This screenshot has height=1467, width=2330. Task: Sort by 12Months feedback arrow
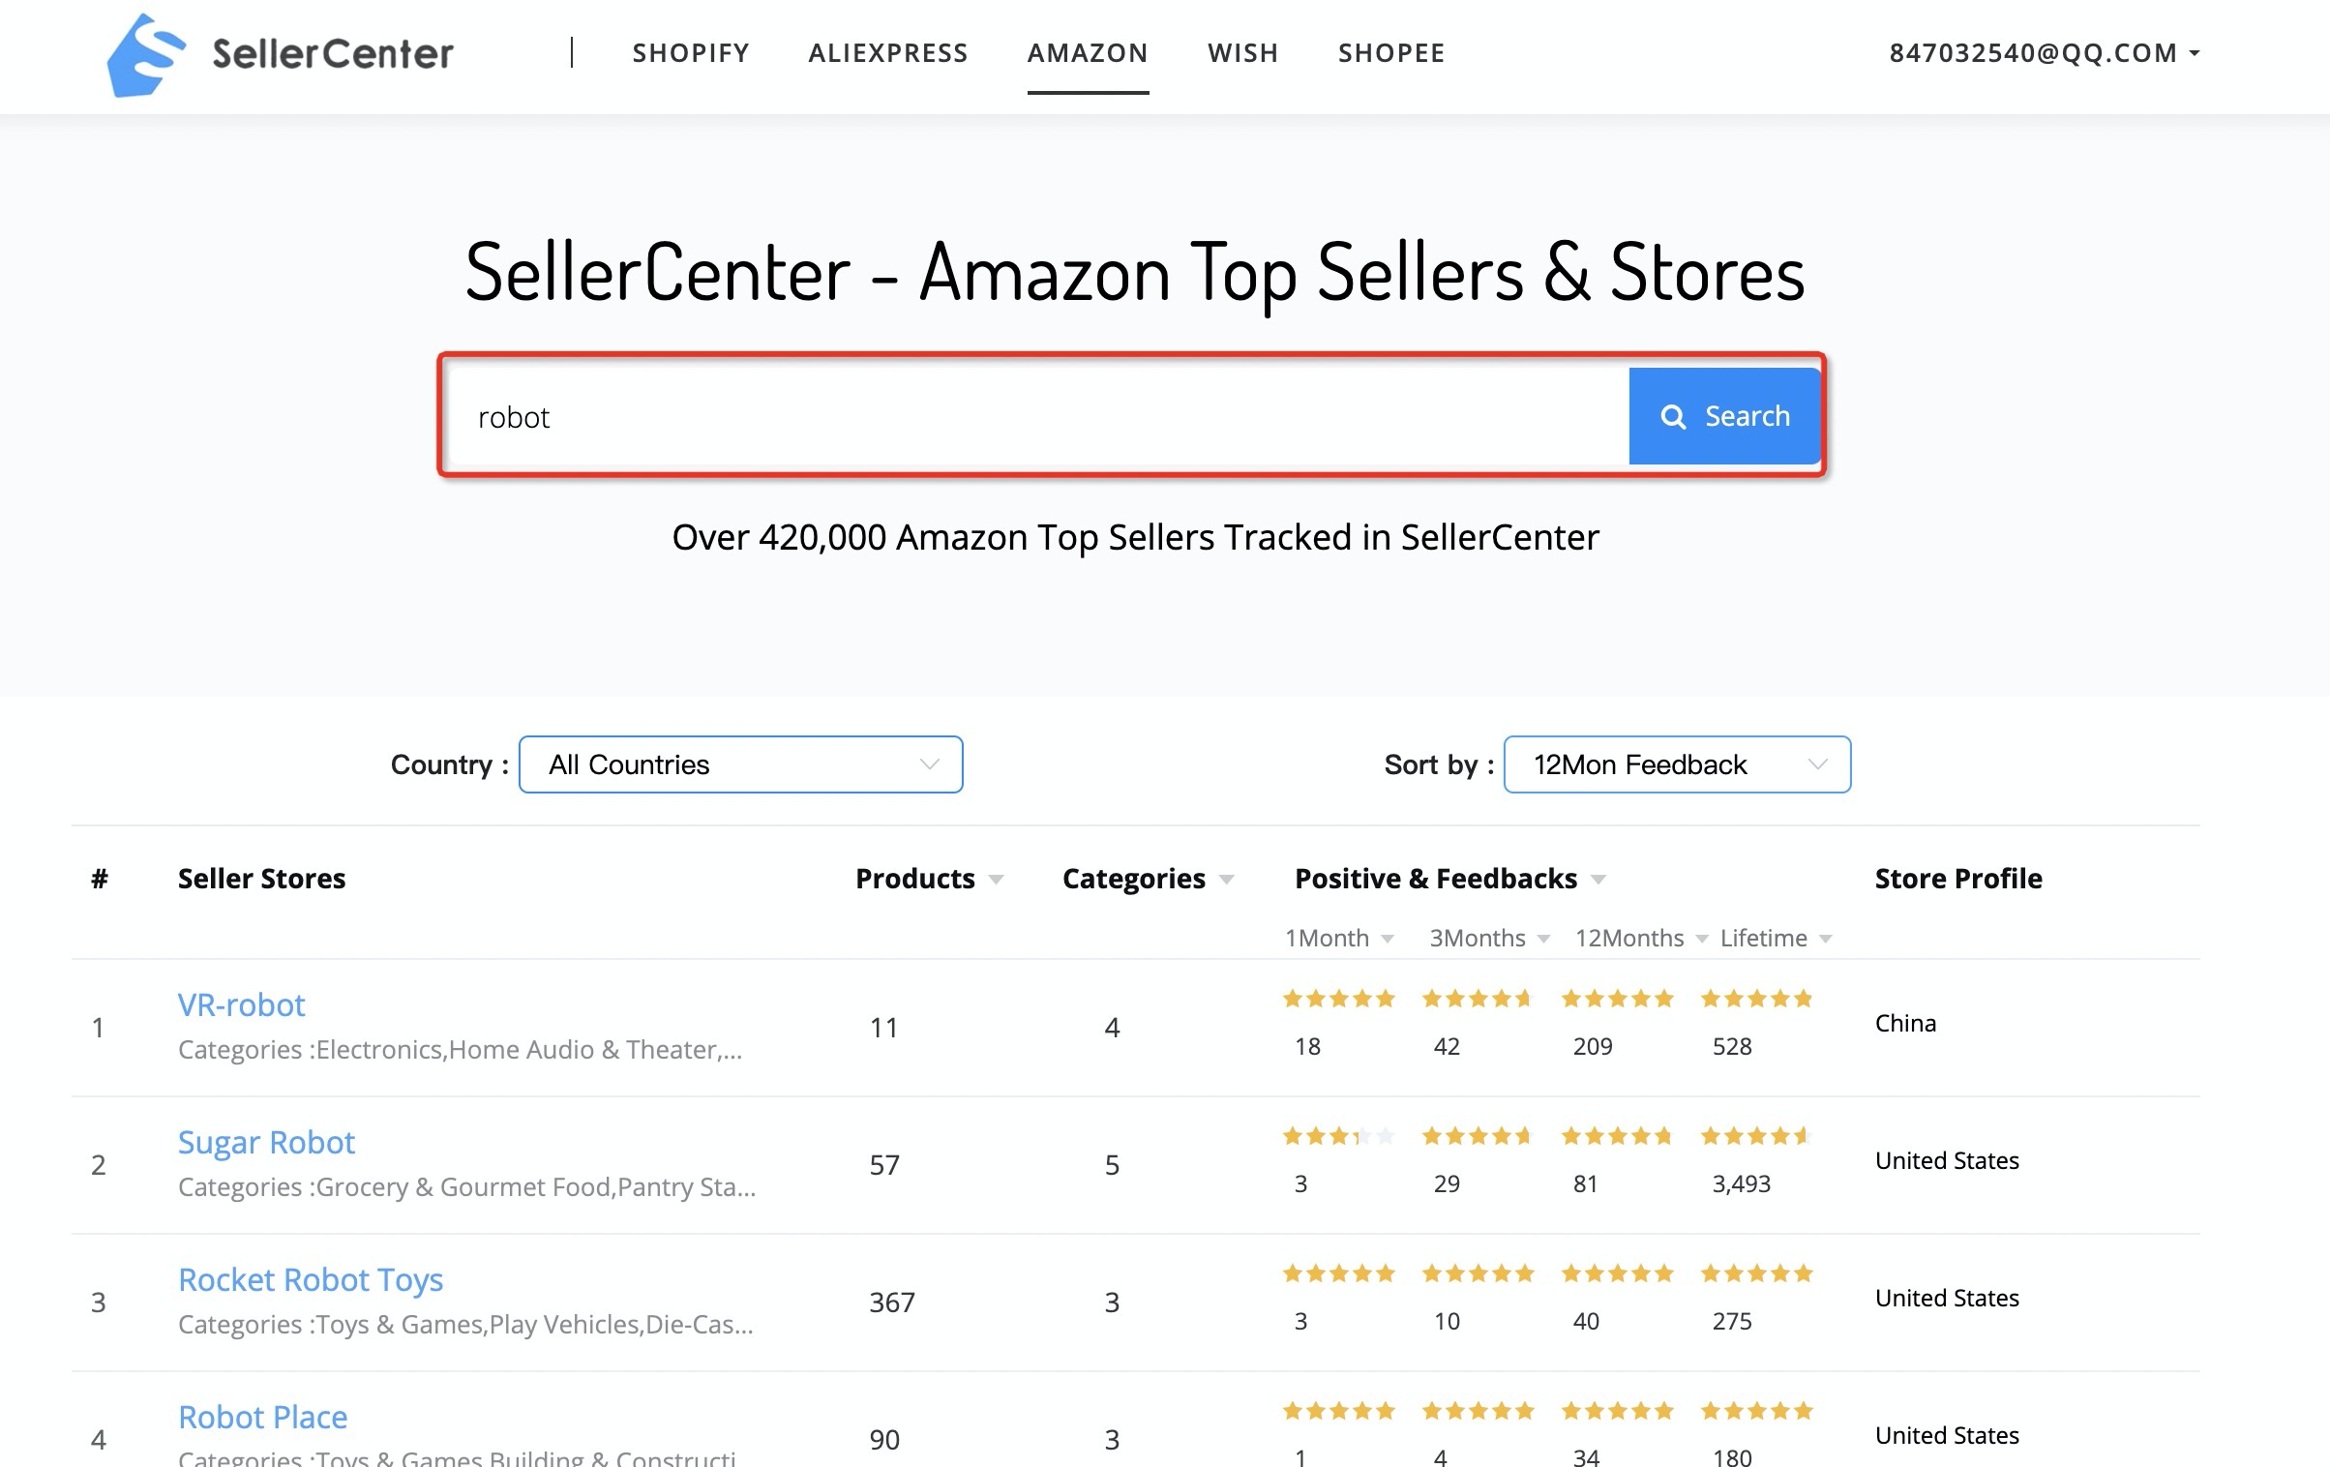[1702, 939]
